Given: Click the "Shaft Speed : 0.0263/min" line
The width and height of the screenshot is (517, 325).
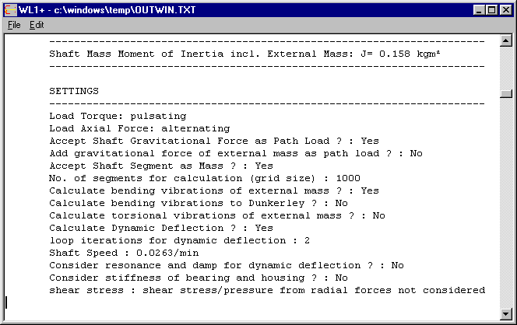Looking at the screenshot, I should coord(112,253).
